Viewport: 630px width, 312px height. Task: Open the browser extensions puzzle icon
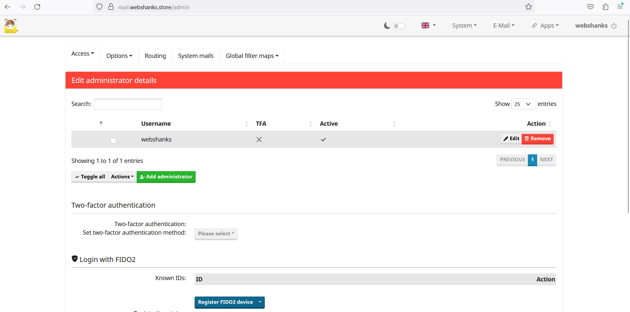[x=605, y=7]
